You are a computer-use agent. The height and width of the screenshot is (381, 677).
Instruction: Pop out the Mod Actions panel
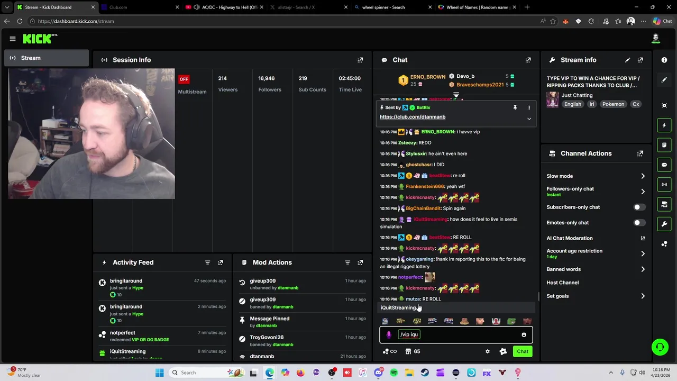[360, 262]
